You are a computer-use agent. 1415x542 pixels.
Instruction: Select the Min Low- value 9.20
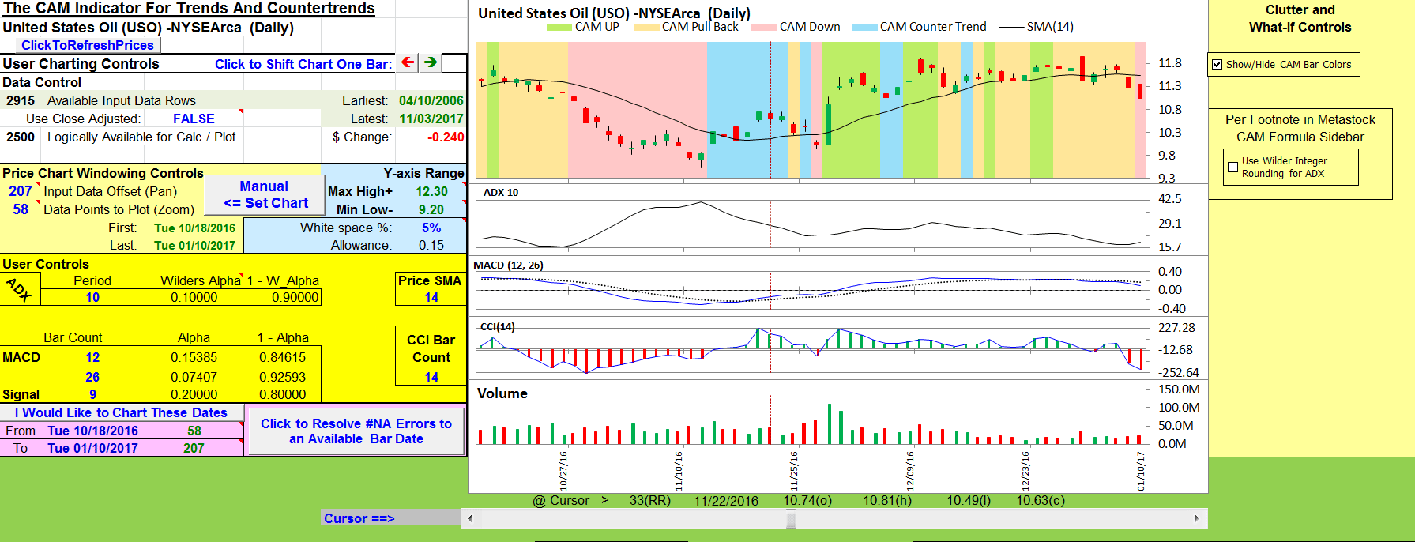click(431, 209)
